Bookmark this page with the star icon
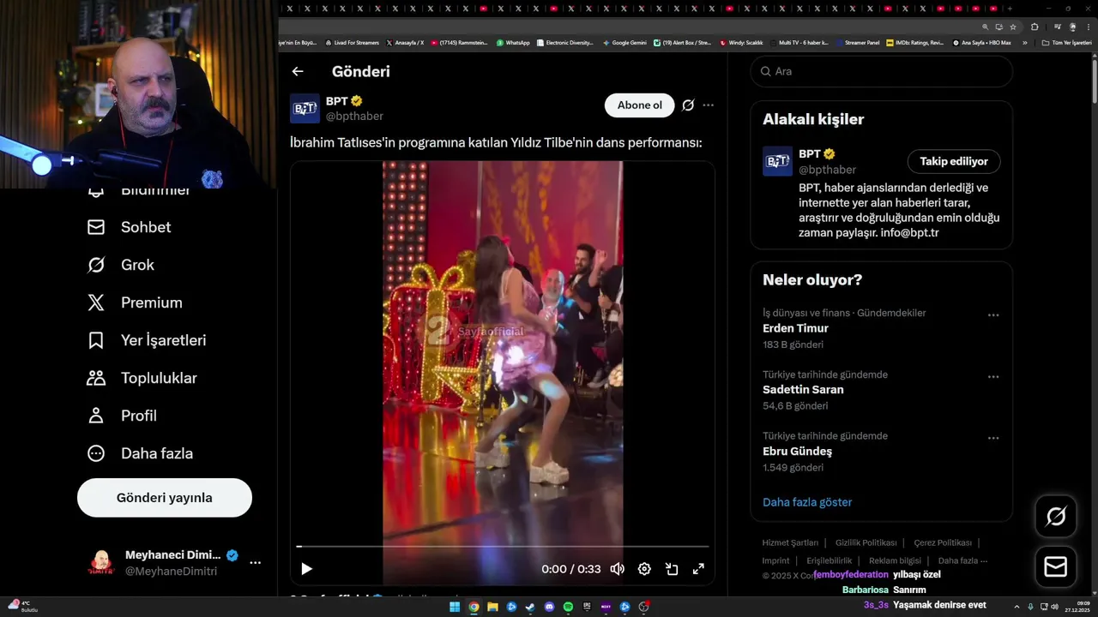This screenshot has height=617, width=1098. [1013, 27]
